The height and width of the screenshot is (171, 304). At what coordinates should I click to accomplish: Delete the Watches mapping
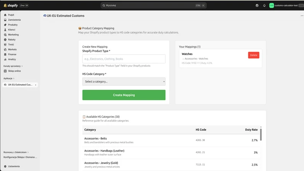pyautogui.click(x=253, y=55)
